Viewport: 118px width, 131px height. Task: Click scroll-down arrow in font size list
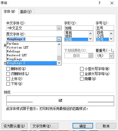pos(111,39)
